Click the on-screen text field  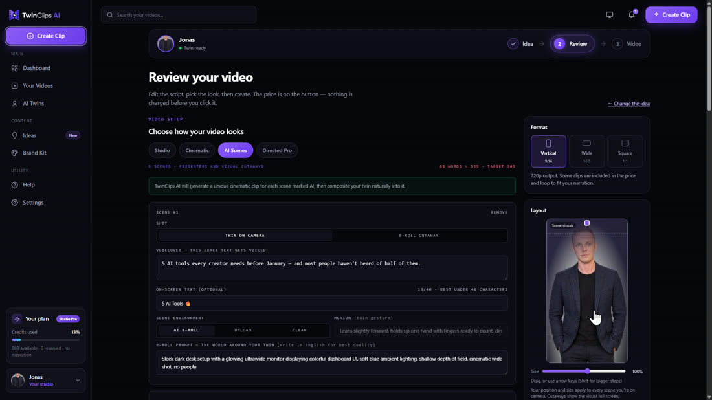tap(332, 304)
